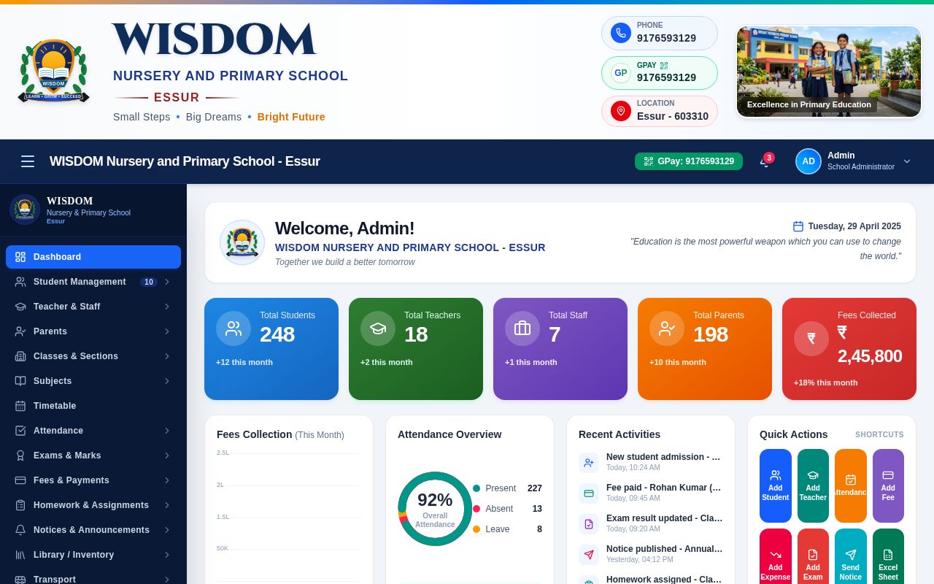
Task: Expand the Student Management menu chevron
Action: (167, 282)
